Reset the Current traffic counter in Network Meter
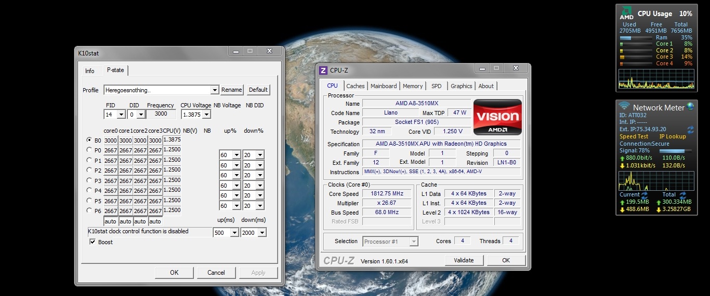 pos(645,195)
